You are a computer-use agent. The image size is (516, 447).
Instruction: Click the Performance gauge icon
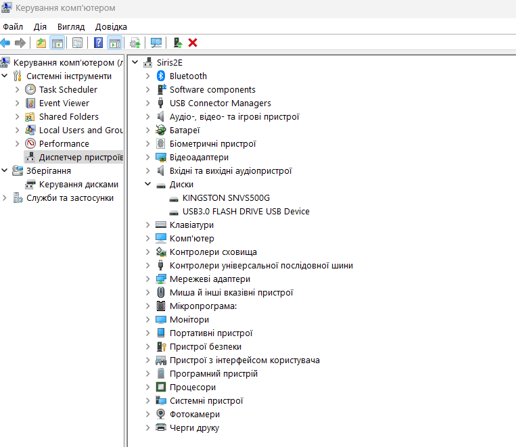(30, 143)
